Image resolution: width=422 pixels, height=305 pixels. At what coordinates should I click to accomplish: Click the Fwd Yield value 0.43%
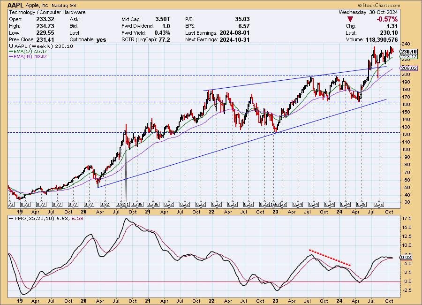(x=162, y=33)
